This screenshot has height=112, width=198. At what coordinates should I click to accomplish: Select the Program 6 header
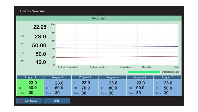167,77
